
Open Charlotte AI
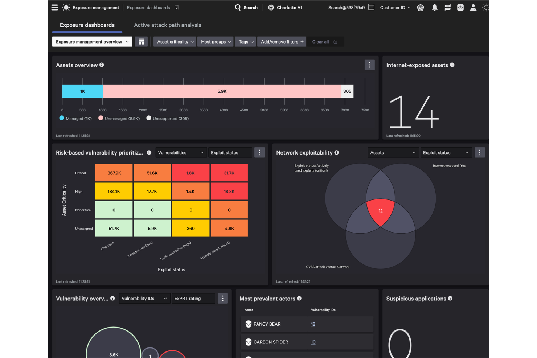tap(285, 7)
